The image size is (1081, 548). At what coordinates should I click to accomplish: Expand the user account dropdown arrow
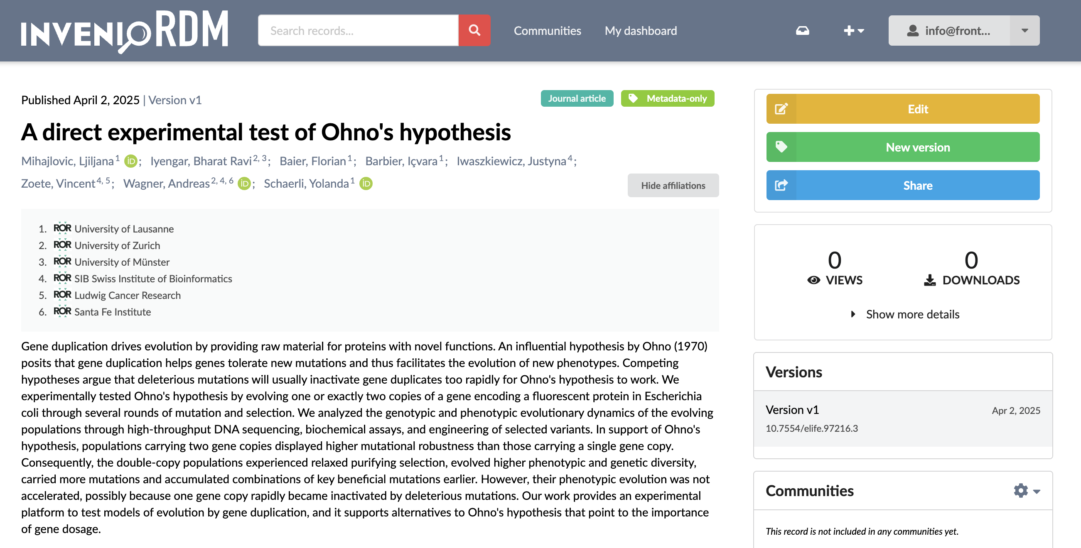click(1024, 31)
